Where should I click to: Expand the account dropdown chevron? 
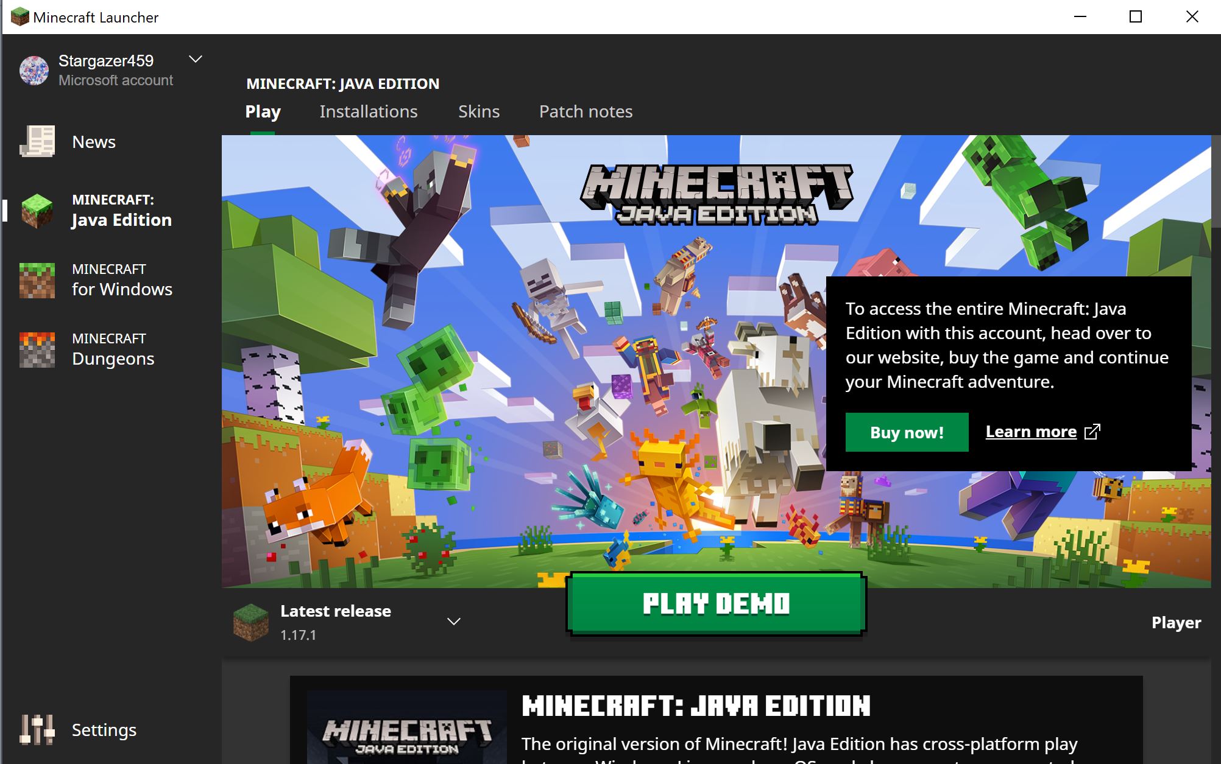(x=196, y=60)
